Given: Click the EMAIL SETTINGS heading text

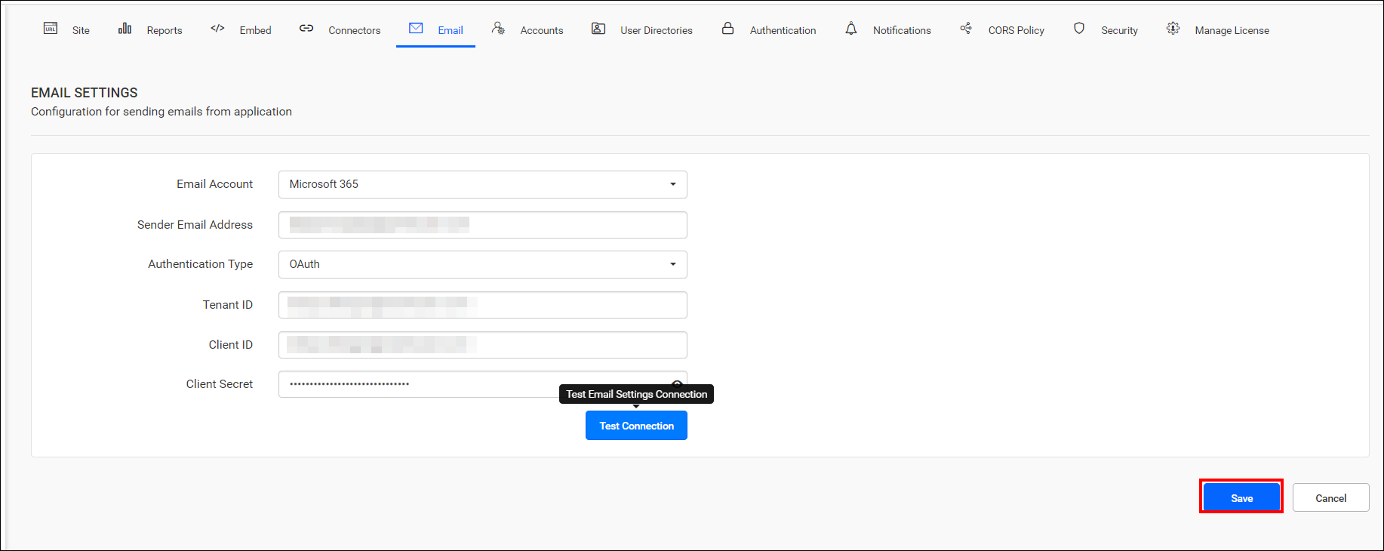Looking at the screenshot, I should [x=85, y=93].
